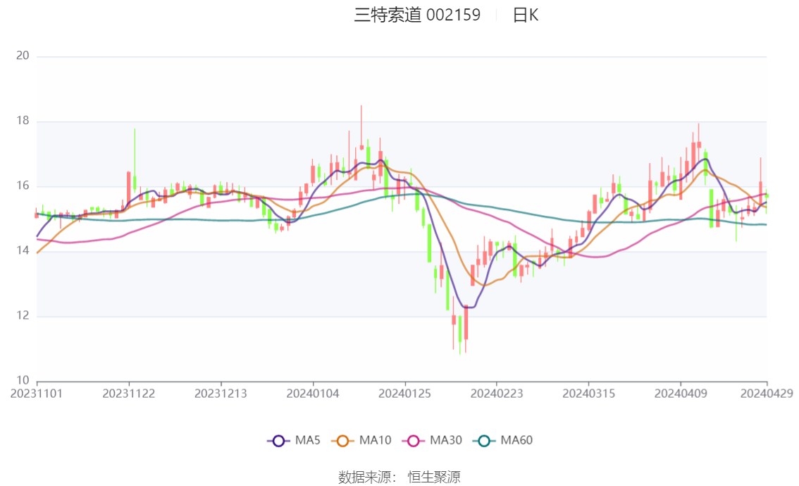
Task: Click the 18 price axis label
Action: [23, 121]
